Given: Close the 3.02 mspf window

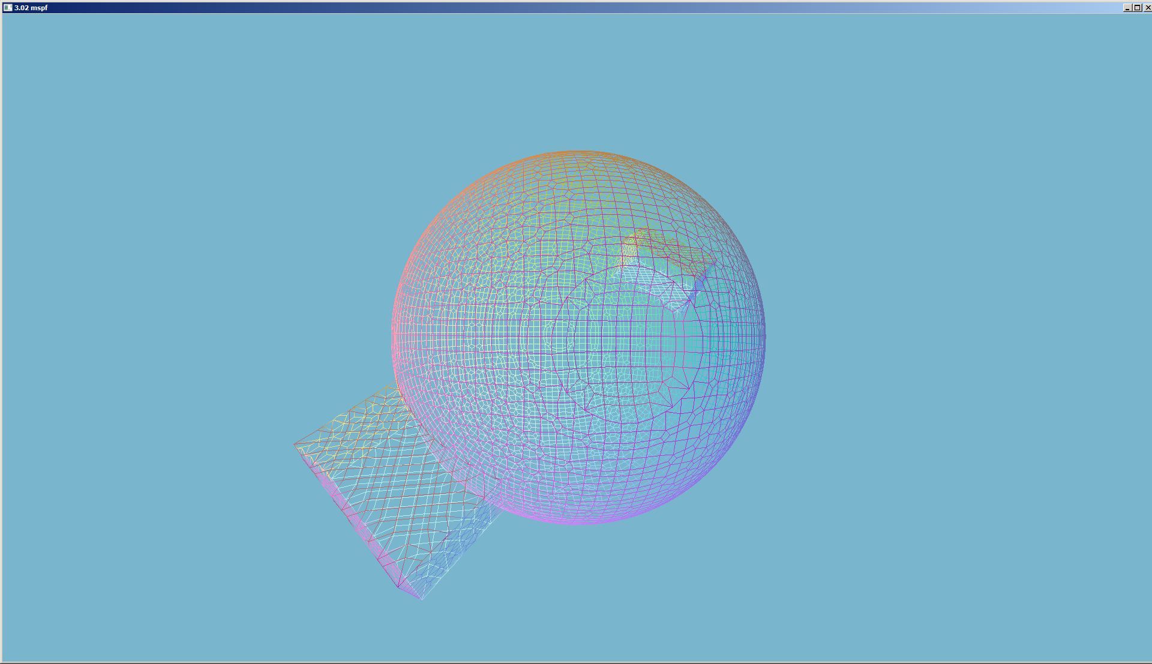Looking at the screenshot, I should pos(1148,8).
